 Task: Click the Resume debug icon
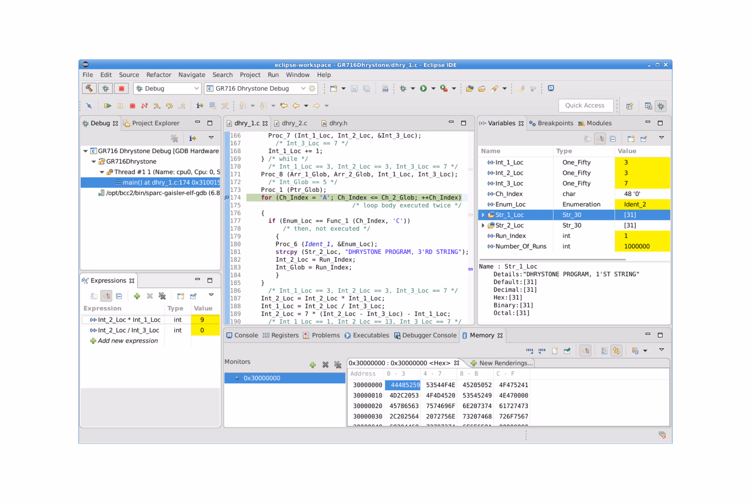[108, 106]
